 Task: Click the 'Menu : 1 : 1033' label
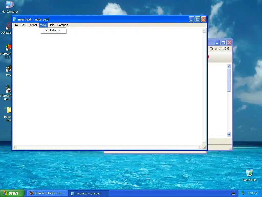(x=220, y=48)
